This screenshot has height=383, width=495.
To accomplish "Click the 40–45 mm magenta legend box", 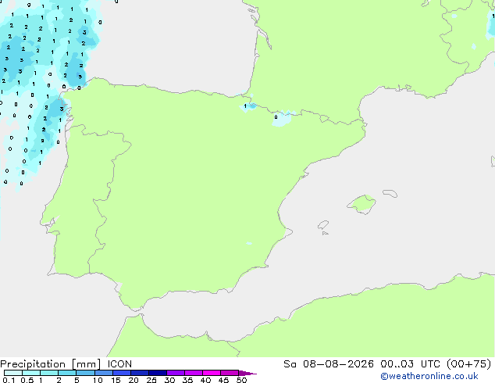I will pos(212,373).
